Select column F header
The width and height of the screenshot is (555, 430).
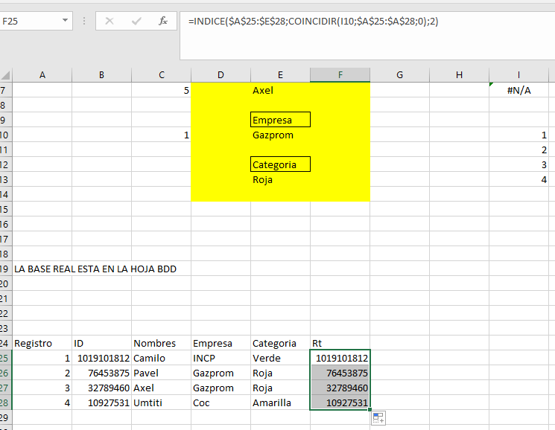(340, 75)
